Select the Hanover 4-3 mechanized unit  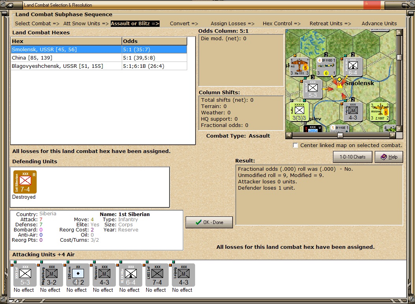pos(104,275)
